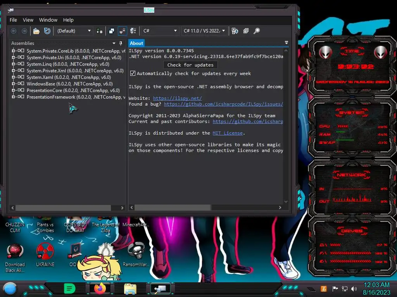The width and height of the screenshot is (397, 297).
Task: Click the ILSpy taskbar button
Action: coord(161,288)
